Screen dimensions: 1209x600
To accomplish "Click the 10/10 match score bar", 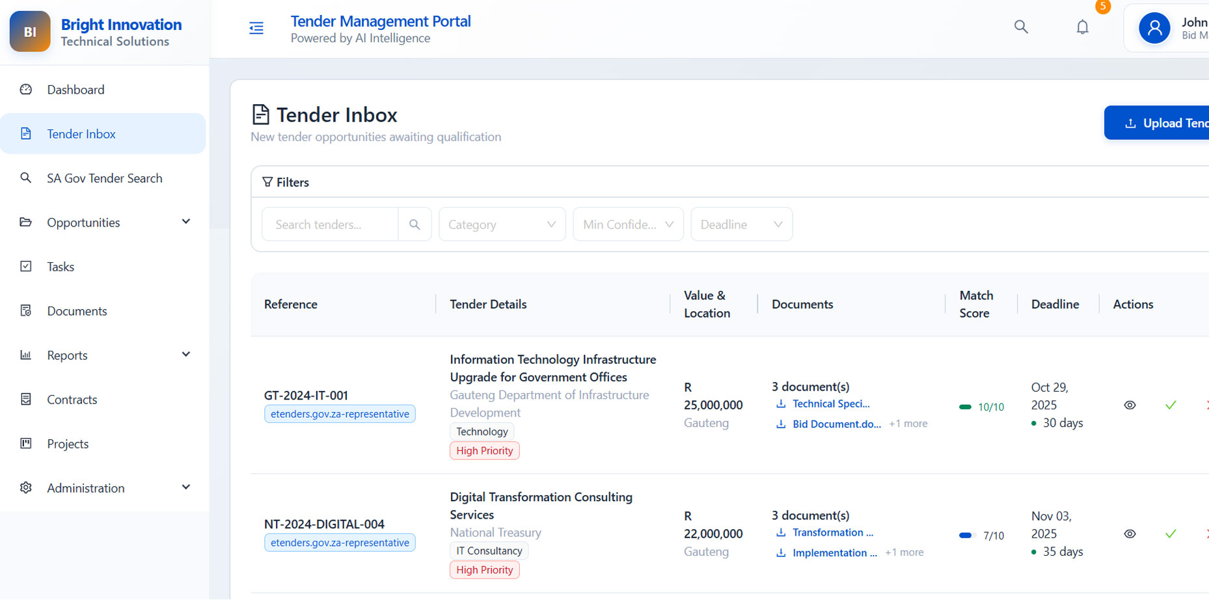I will (x=966, y=407).
